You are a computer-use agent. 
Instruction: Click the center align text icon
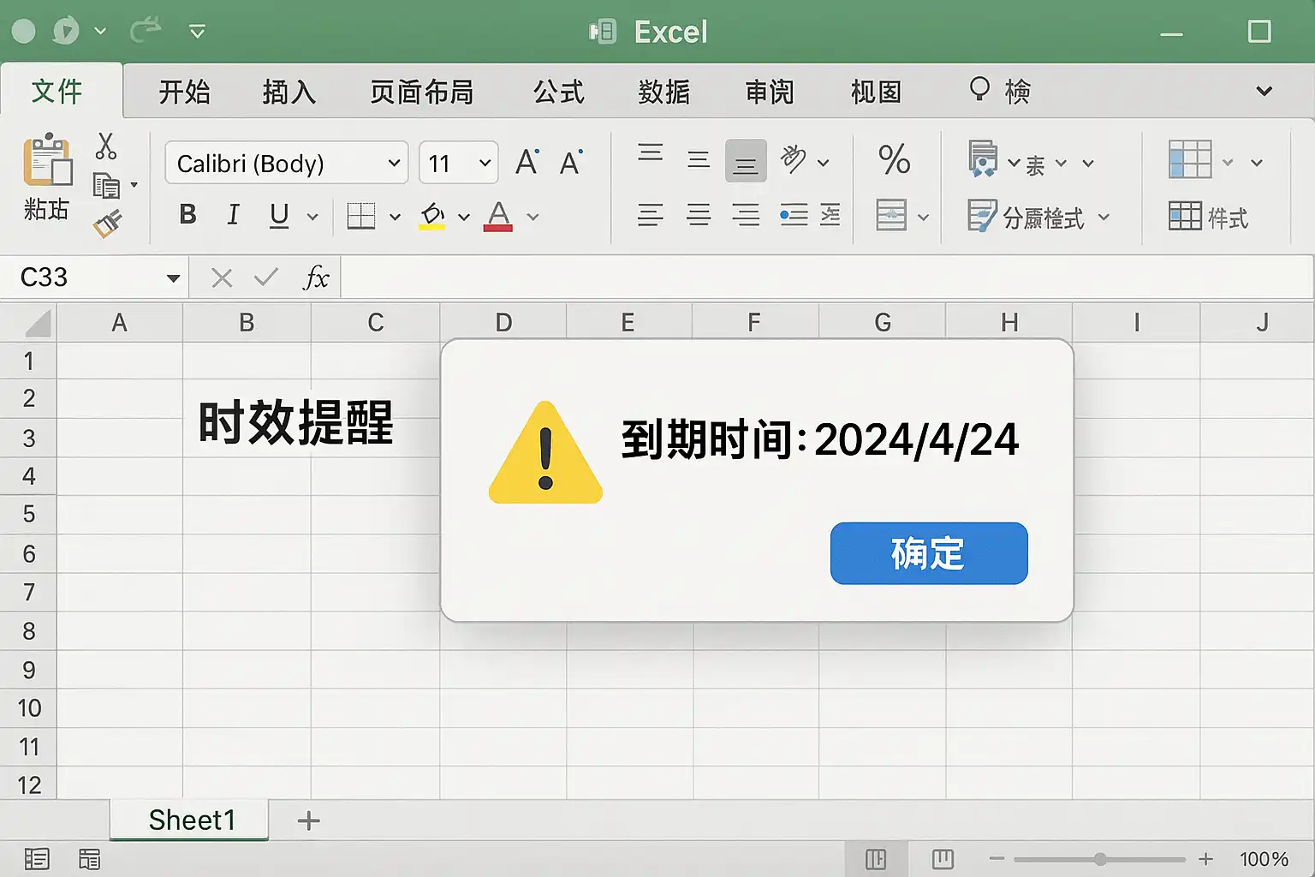tap(699, 214)
